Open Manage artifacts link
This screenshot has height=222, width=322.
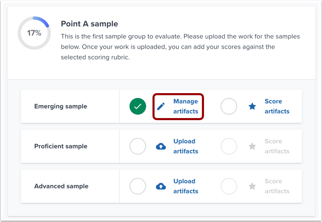click(x=186, y=106)
